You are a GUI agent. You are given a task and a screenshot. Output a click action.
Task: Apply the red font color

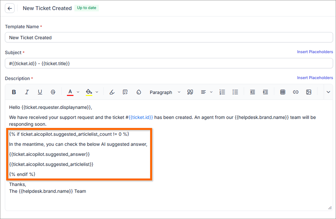(x=70, y=92)
